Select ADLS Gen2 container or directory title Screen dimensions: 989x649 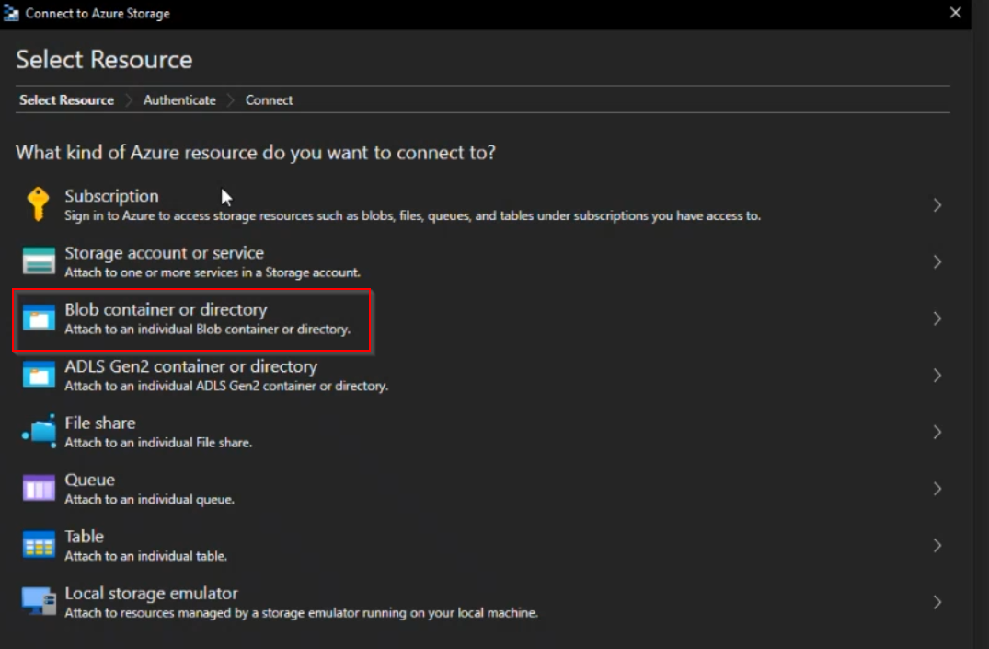point(190,366)
